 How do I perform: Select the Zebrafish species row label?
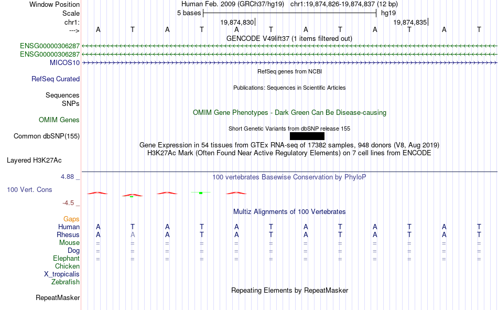click(x=66, y=282)
